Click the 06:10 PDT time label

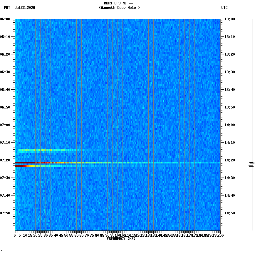pyautogui.click(x=5, y=37)
